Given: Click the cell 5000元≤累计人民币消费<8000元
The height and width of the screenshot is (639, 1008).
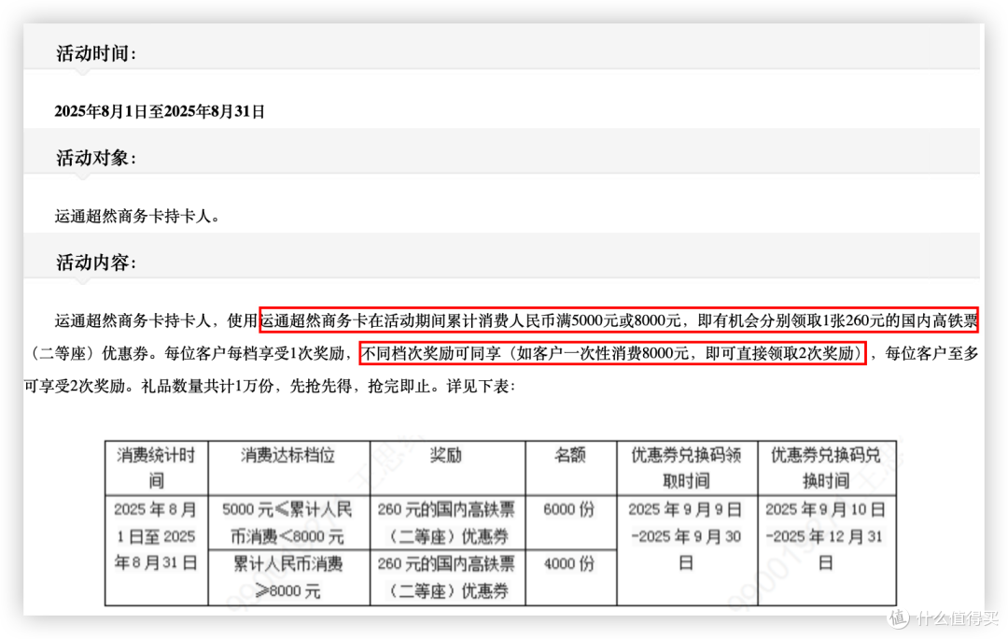Looking at the screenshot, I should pos(288,522).
